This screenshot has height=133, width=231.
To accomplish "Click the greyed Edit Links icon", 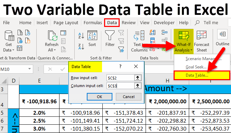I will click(x=63, y=50).
